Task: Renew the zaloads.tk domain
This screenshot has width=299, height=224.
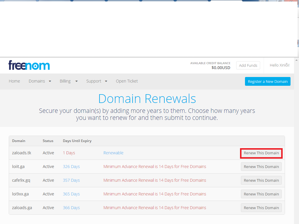Action: tap(261, 153)
